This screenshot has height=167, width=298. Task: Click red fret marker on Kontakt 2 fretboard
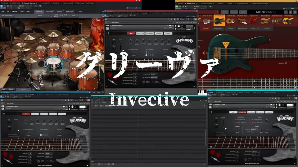coord(19,145)
